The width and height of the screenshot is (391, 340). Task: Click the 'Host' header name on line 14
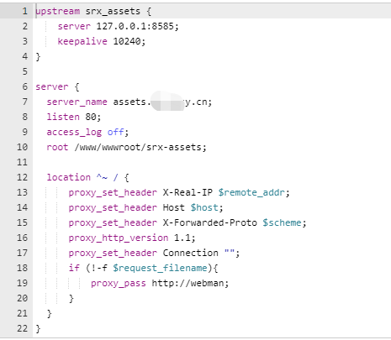174,207
